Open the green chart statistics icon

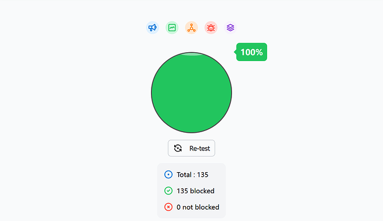pos(172,28)
